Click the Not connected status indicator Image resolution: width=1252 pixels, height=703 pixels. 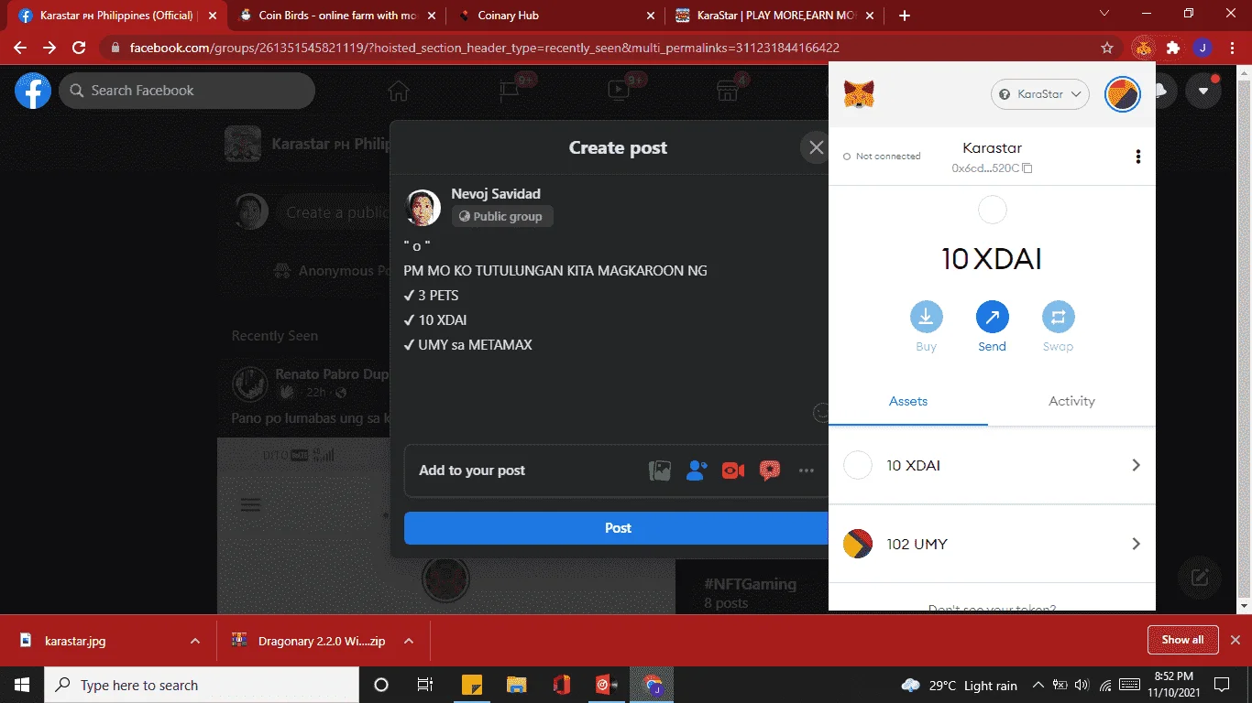tap(882, 157)
